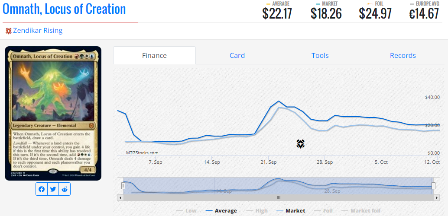This screenshot has height=216, width=448.
Task: Share card on Twitter
Action: pyautogui.click(x=53, y=189)
